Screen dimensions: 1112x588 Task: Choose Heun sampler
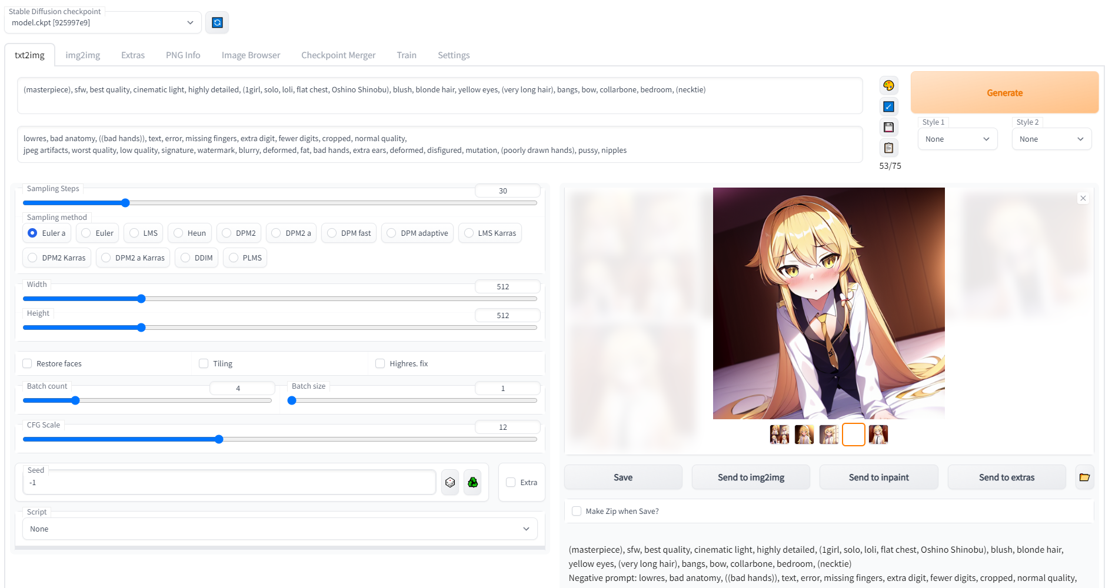[189, 233]
